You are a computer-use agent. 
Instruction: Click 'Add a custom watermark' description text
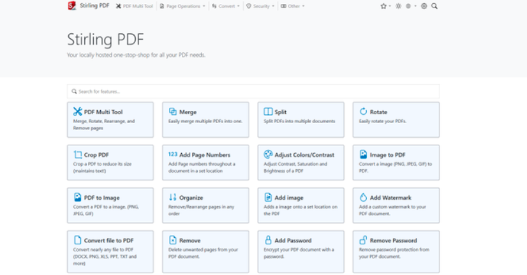coord(392,210)
